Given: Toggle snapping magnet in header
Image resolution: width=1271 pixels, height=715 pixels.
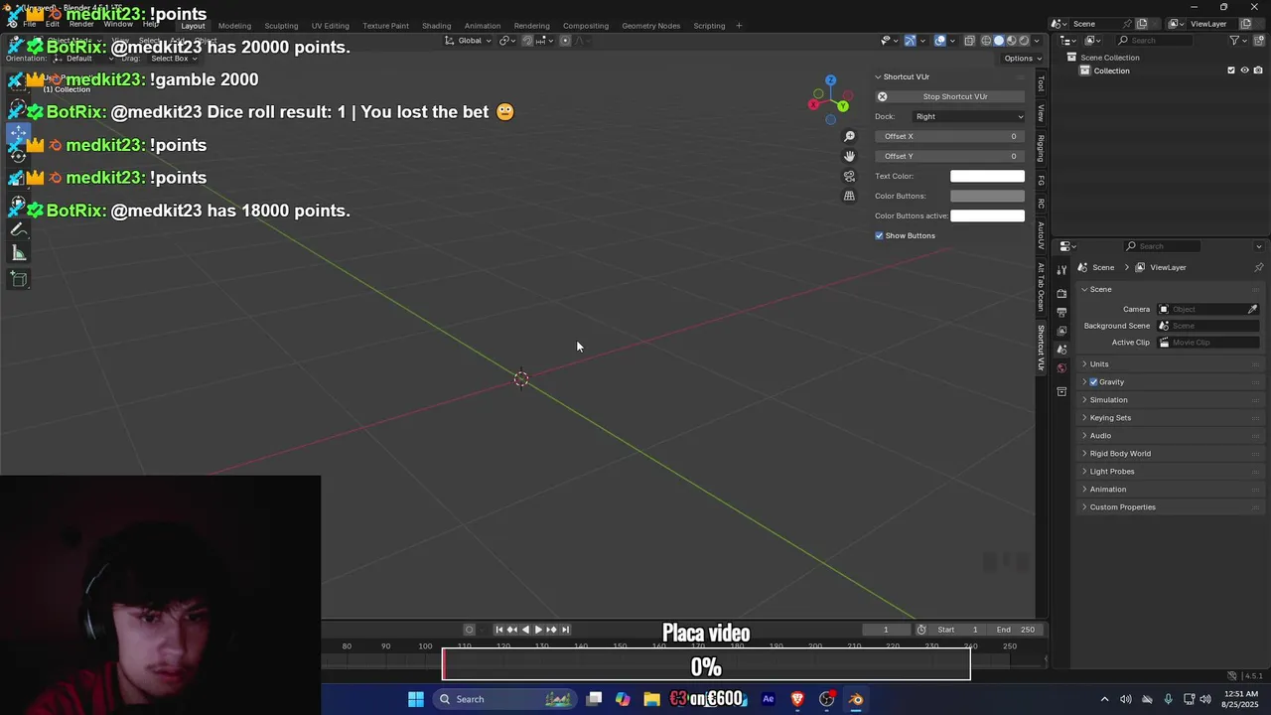Looking at the screenshot, I should (527, 41).
